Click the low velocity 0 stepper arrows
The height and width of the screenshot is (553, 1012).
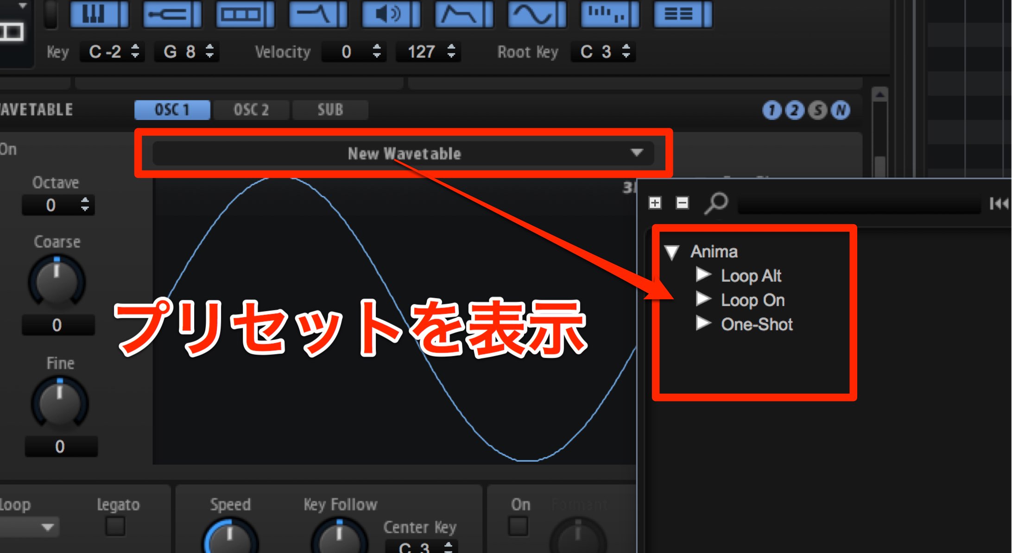click(x=377, y=51)
